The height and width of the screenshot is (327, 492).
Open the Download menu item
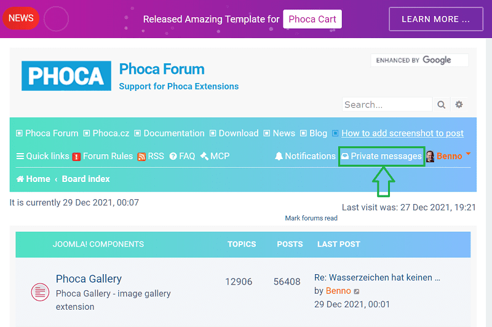coord(238,133)
